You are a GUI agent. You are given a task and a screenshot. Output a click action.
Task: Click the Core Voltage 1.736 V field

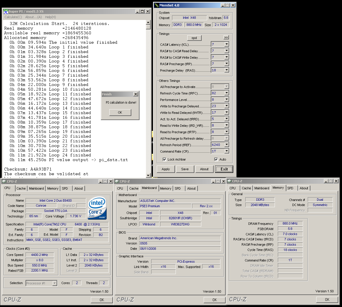76,216
